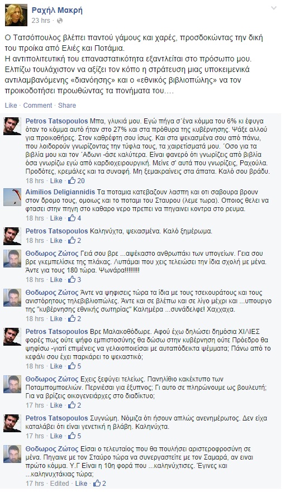Comment on the main post

coord(37,106)
